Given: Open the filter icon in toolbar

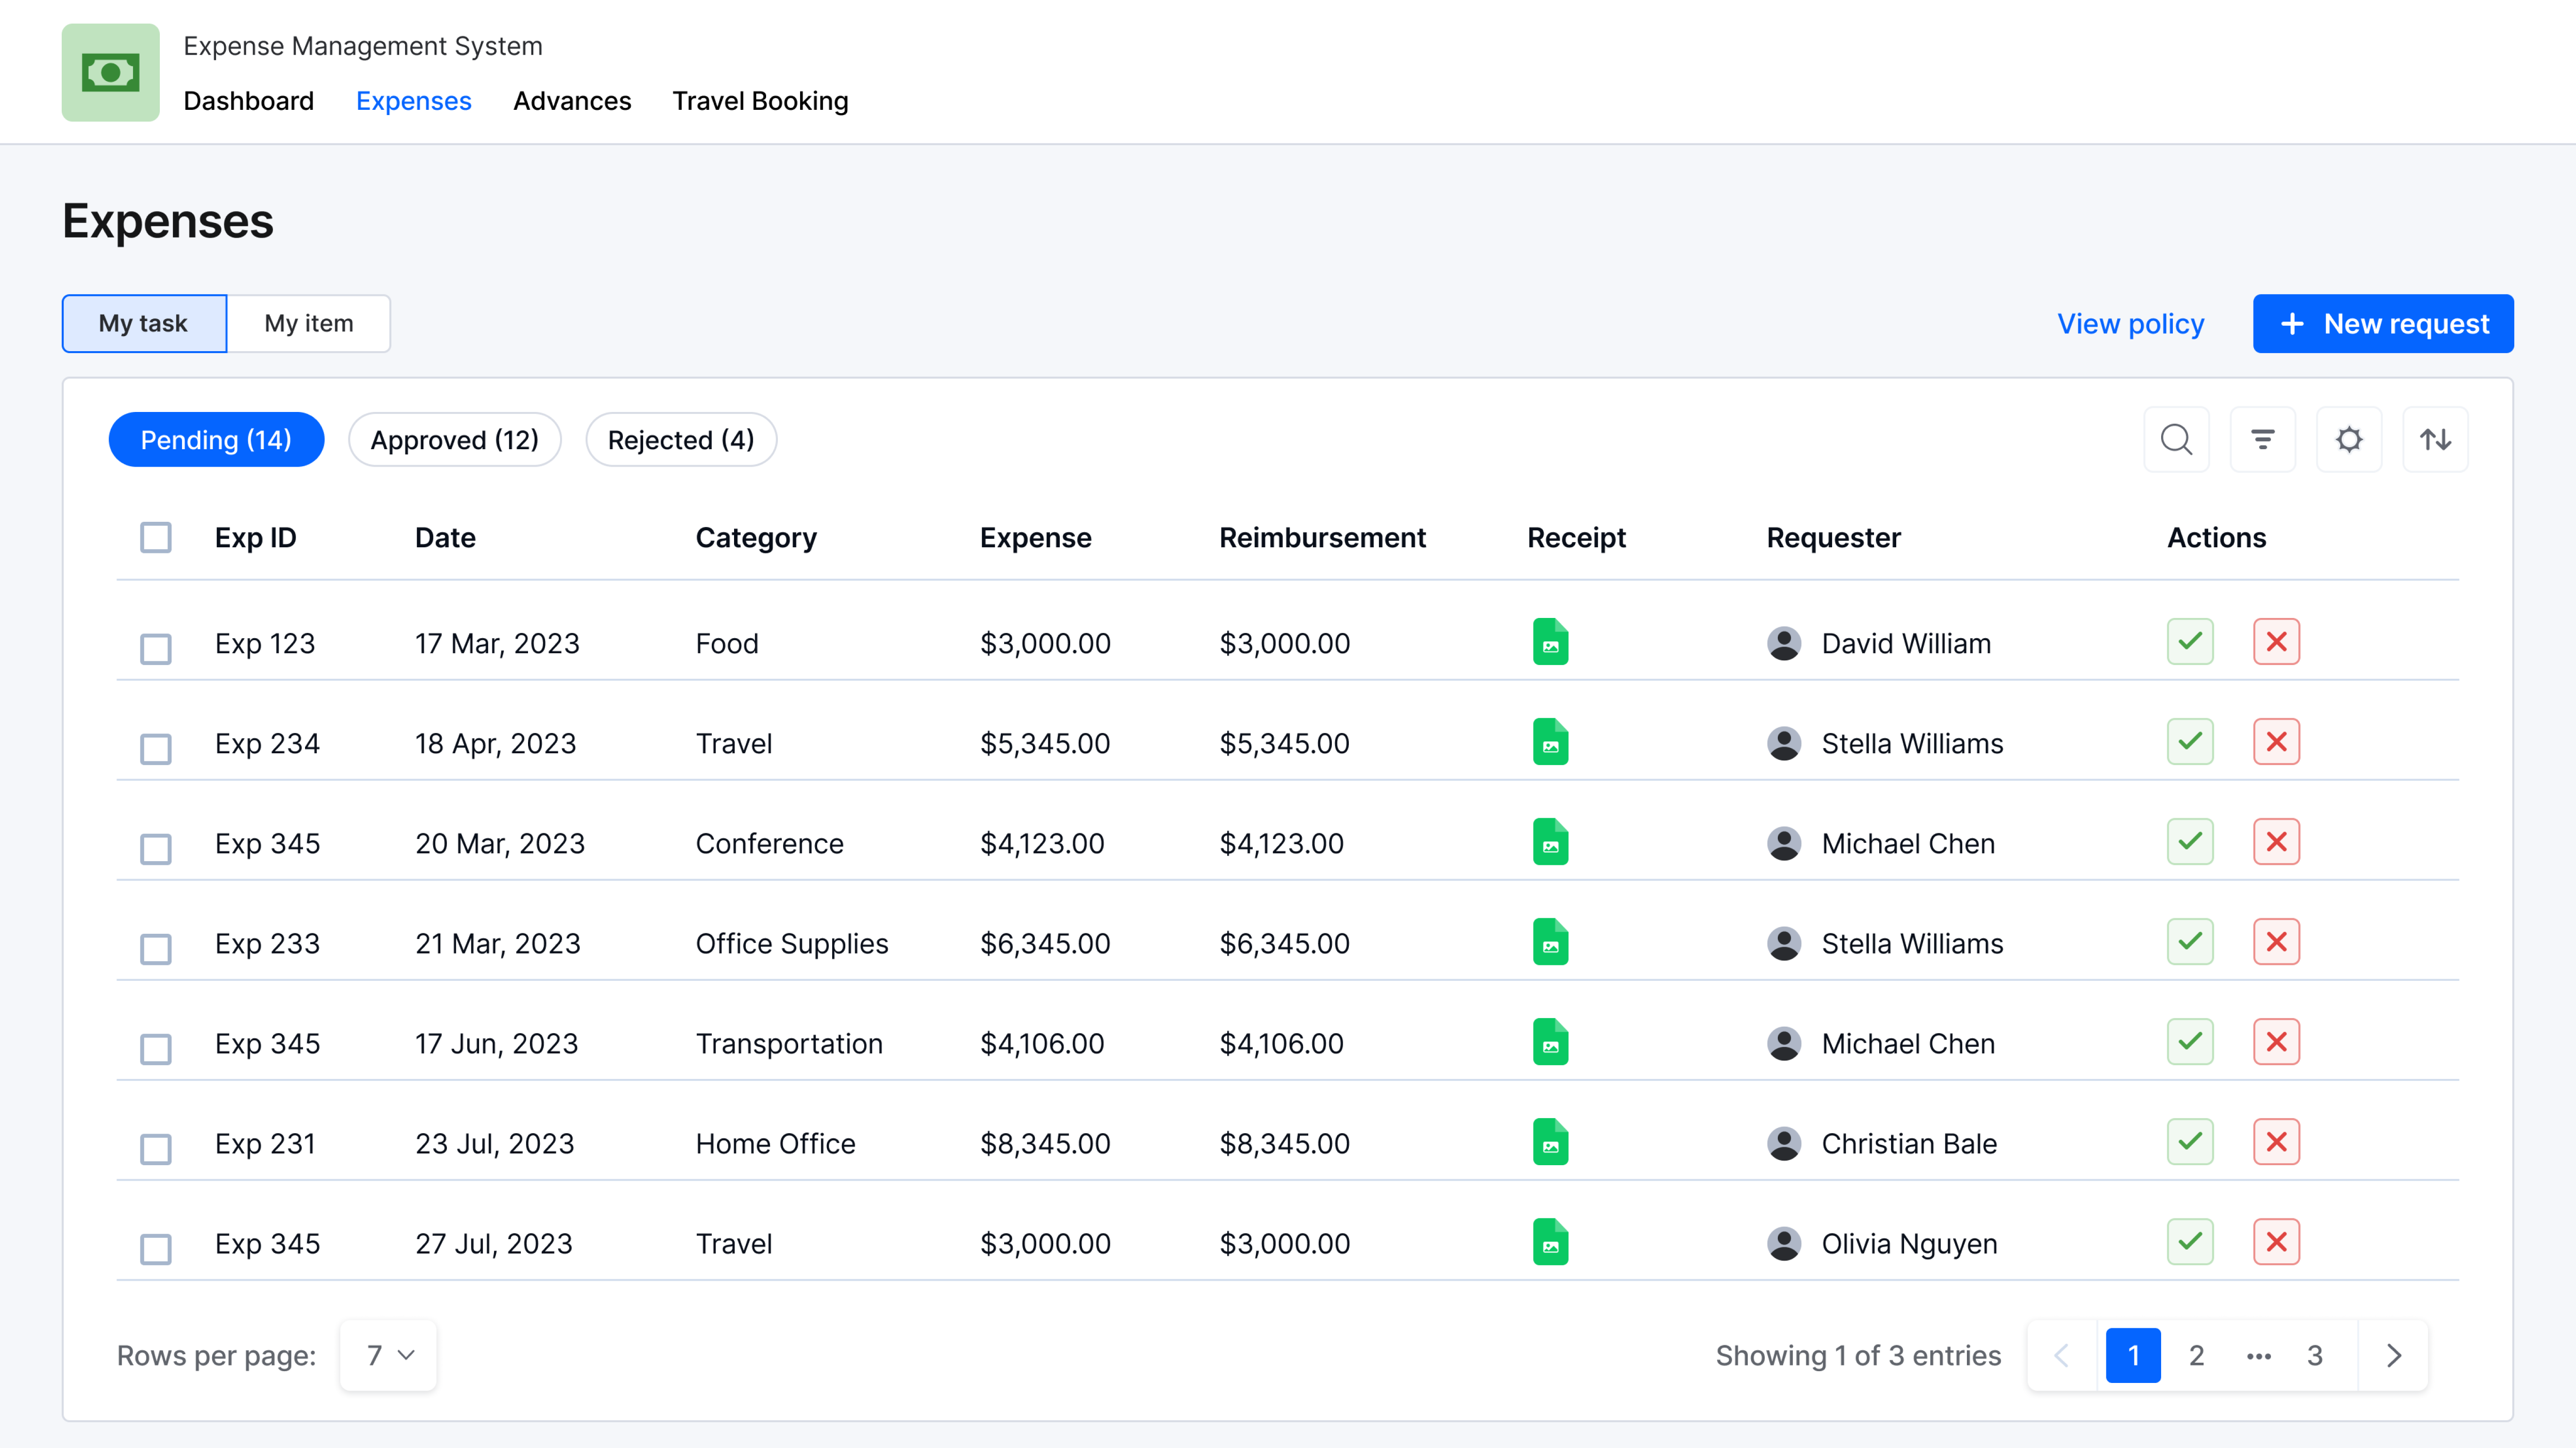Looking at the screenshot, I should click(x=2262, y=439).
